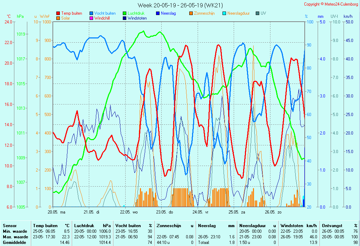Click the orange Zonneschijn legend swatch
Screen dimensions: 360x246
[191, 14]
